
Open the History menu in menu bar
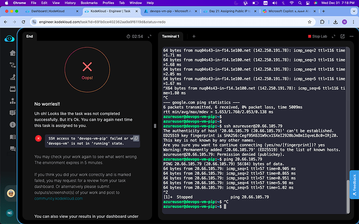[x=71, y=3]
